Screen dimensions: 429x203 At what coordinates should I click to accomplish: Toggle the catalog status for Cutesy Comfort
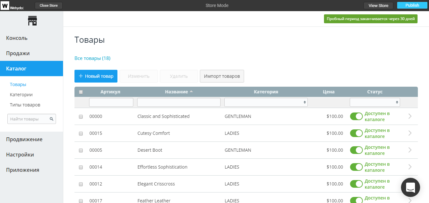(356, 133)
